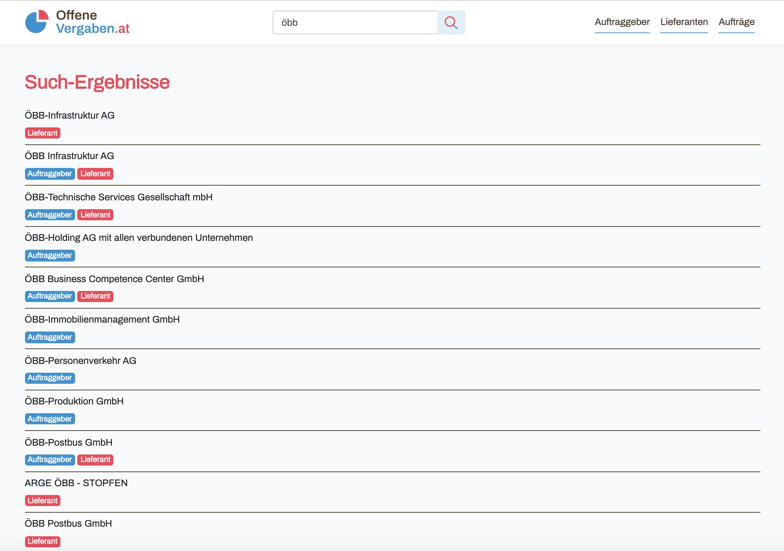784x551 pixels.
Task: Open ÖBB-Postbus GmbH result with hyphen
Action: [x=68, y=442]
